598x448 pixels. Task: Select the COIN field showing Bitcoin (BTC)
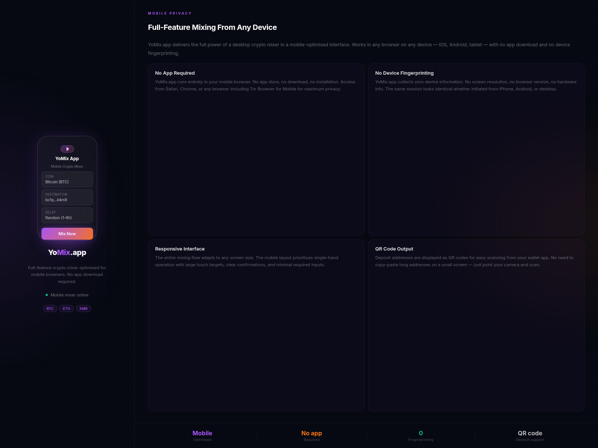(67, 179)
